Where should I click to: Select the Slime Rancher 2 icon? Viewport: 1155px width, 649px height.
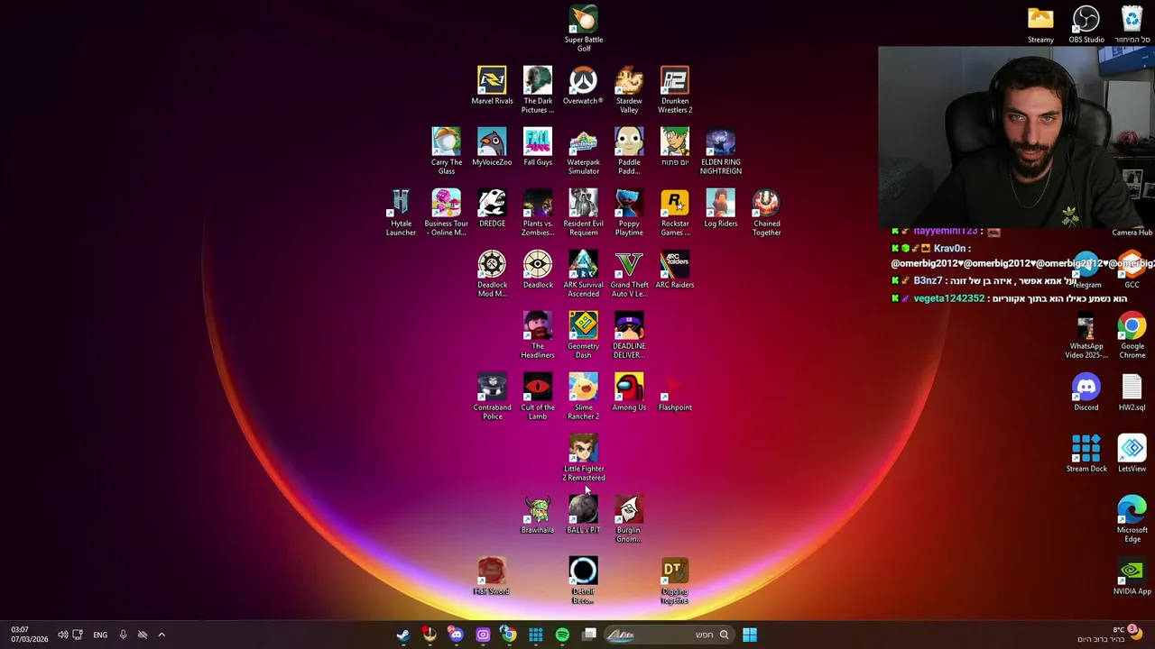tap(583, 397)
